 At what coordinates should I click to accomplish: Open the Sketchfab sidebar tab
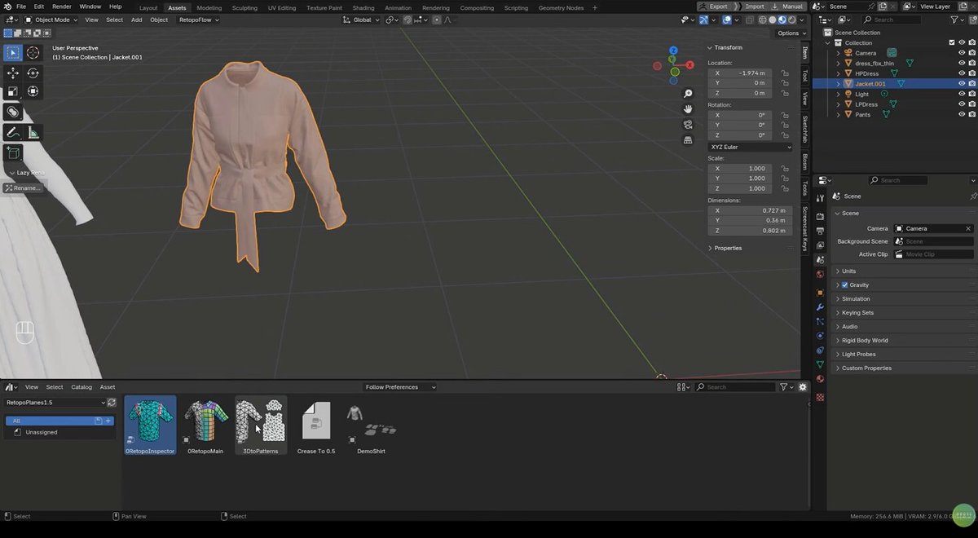tap(805, 130)
